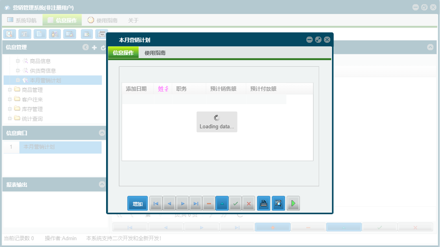
Task: Click the pink 姓名 column header
Action: tap(163, 89)
